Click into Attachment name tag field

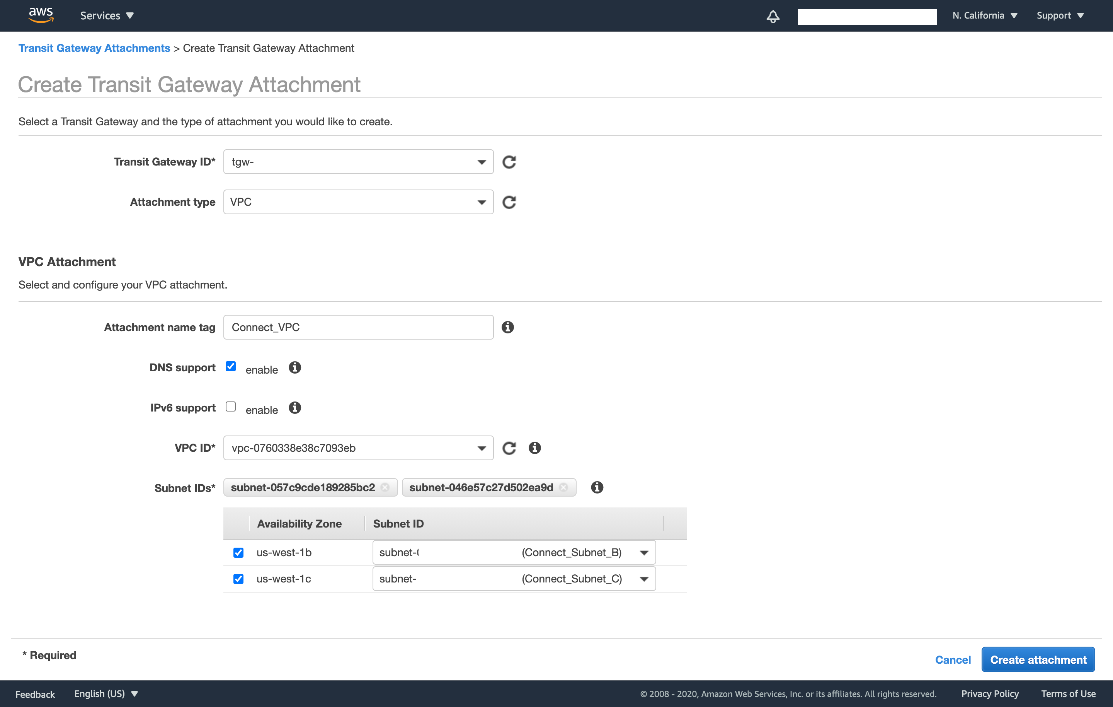tap(358, 327)
